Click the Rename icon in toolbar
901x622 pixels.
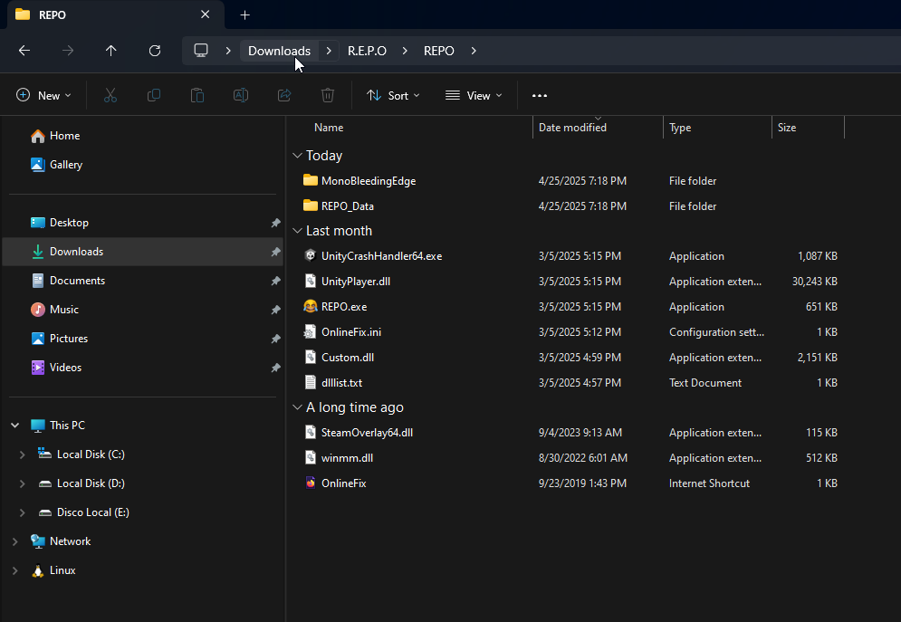point(241,95)
